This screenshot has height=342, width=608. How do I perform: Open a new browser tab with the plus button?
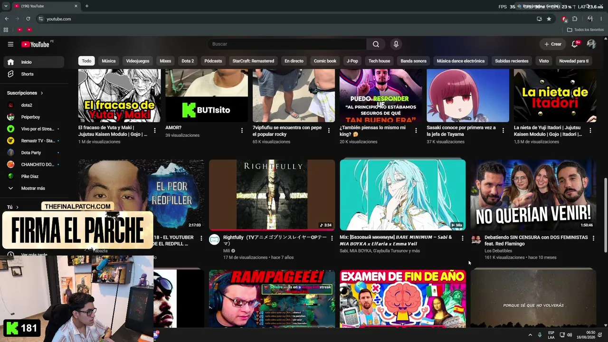86,6
